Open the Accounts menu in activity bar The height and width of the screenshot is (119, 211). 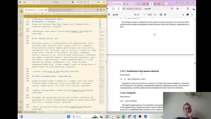click(20, 101)
